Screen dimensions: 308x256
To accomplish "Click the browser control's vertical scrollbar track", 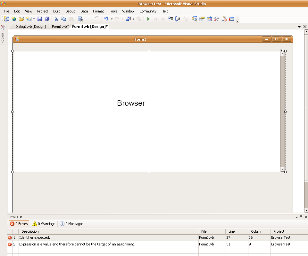I will pyautogui.click(x=282, y=112).
